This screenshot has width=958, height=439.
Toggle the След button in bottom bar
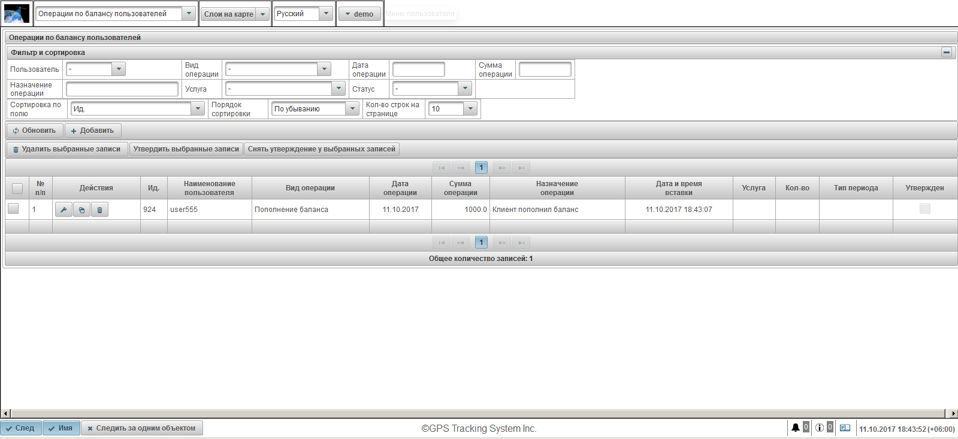21,428
